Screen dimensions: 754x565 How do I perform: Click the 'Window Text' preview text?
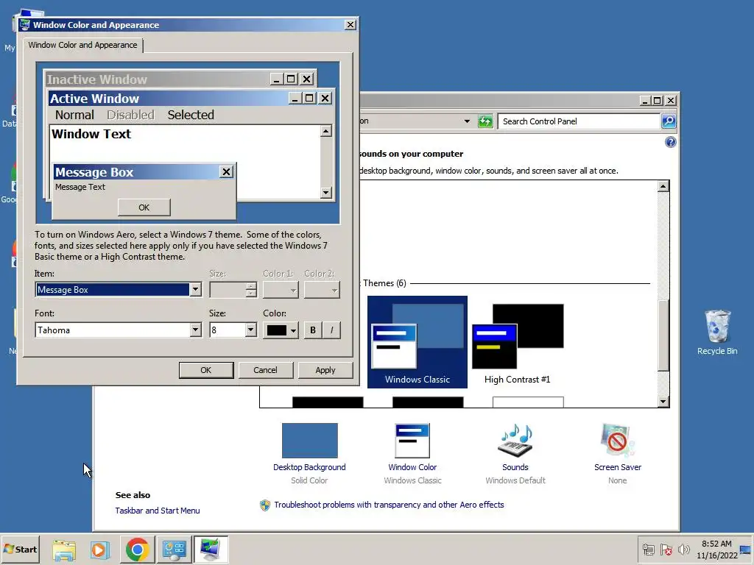91,134
